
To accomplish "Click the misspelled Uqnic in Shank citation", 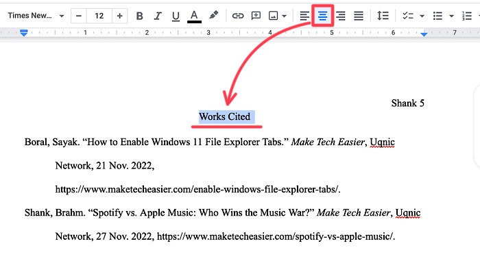I will click(408, 213).
